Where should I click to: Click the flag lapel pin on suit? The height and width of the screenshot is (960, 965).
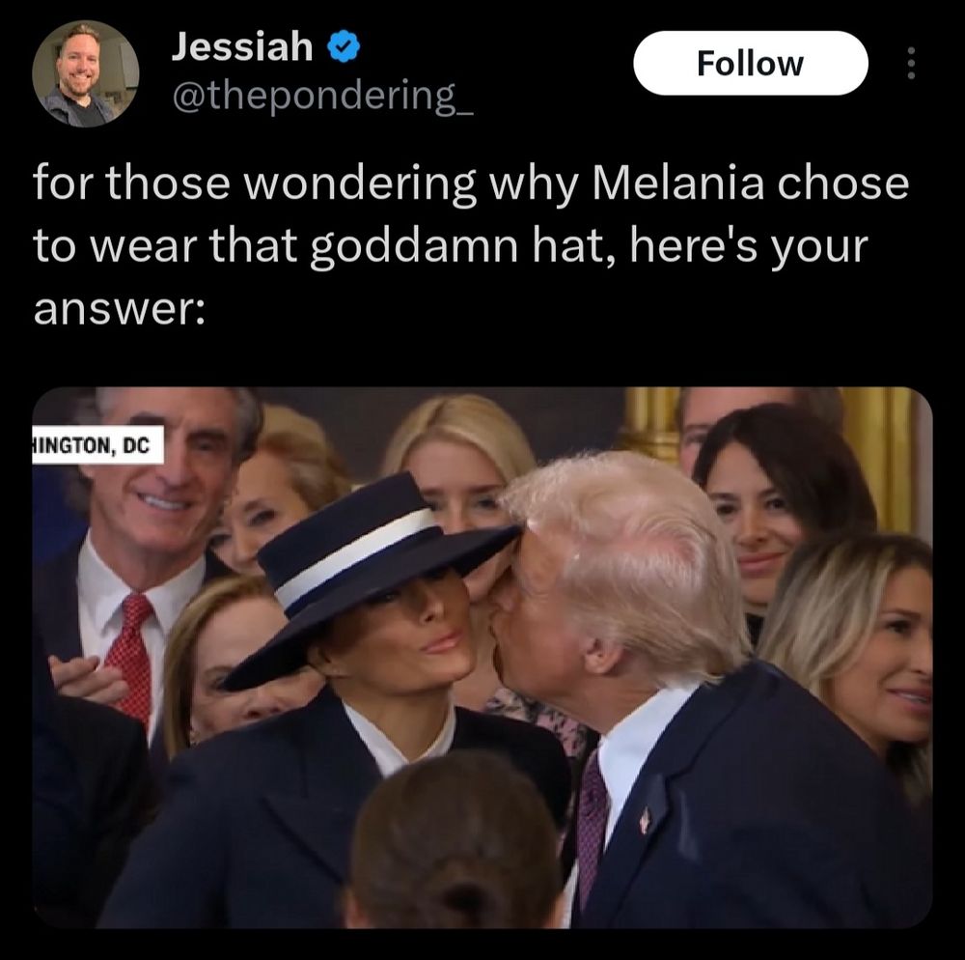click(645, 820)
